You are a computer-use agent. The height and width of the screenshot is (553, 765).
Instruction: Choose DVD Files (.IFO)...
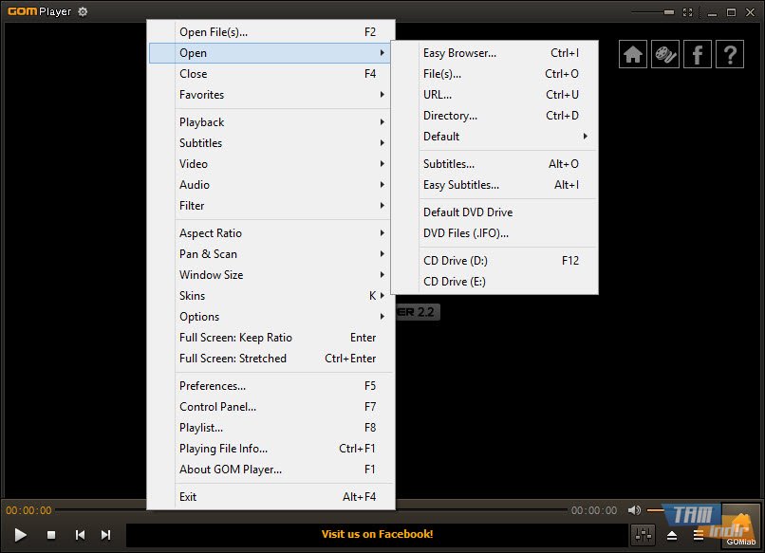(494, 233)
